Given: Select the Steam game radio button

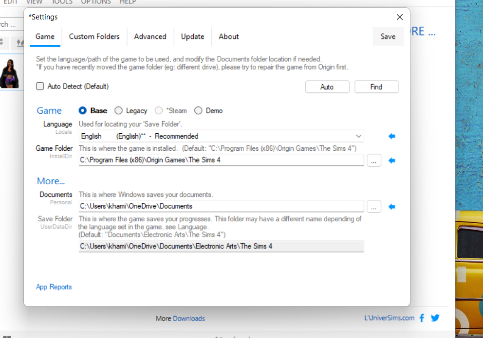Looking at the screenshot, I should [x=159, y=110].
